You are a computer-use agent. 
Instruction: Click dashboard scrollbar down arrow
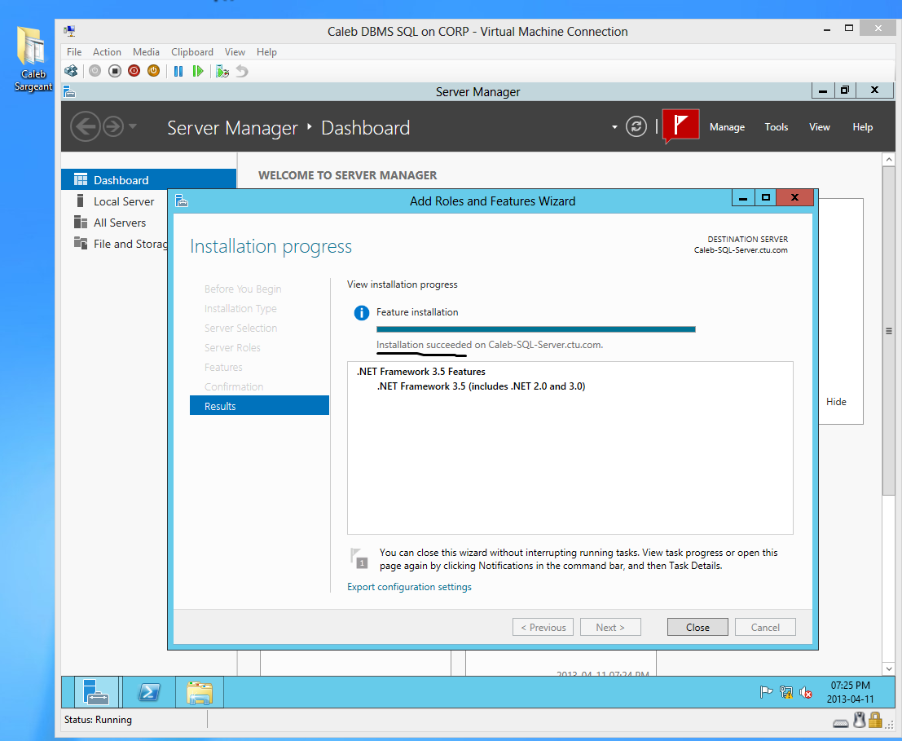pyautogui.click(x=889, y=668)
